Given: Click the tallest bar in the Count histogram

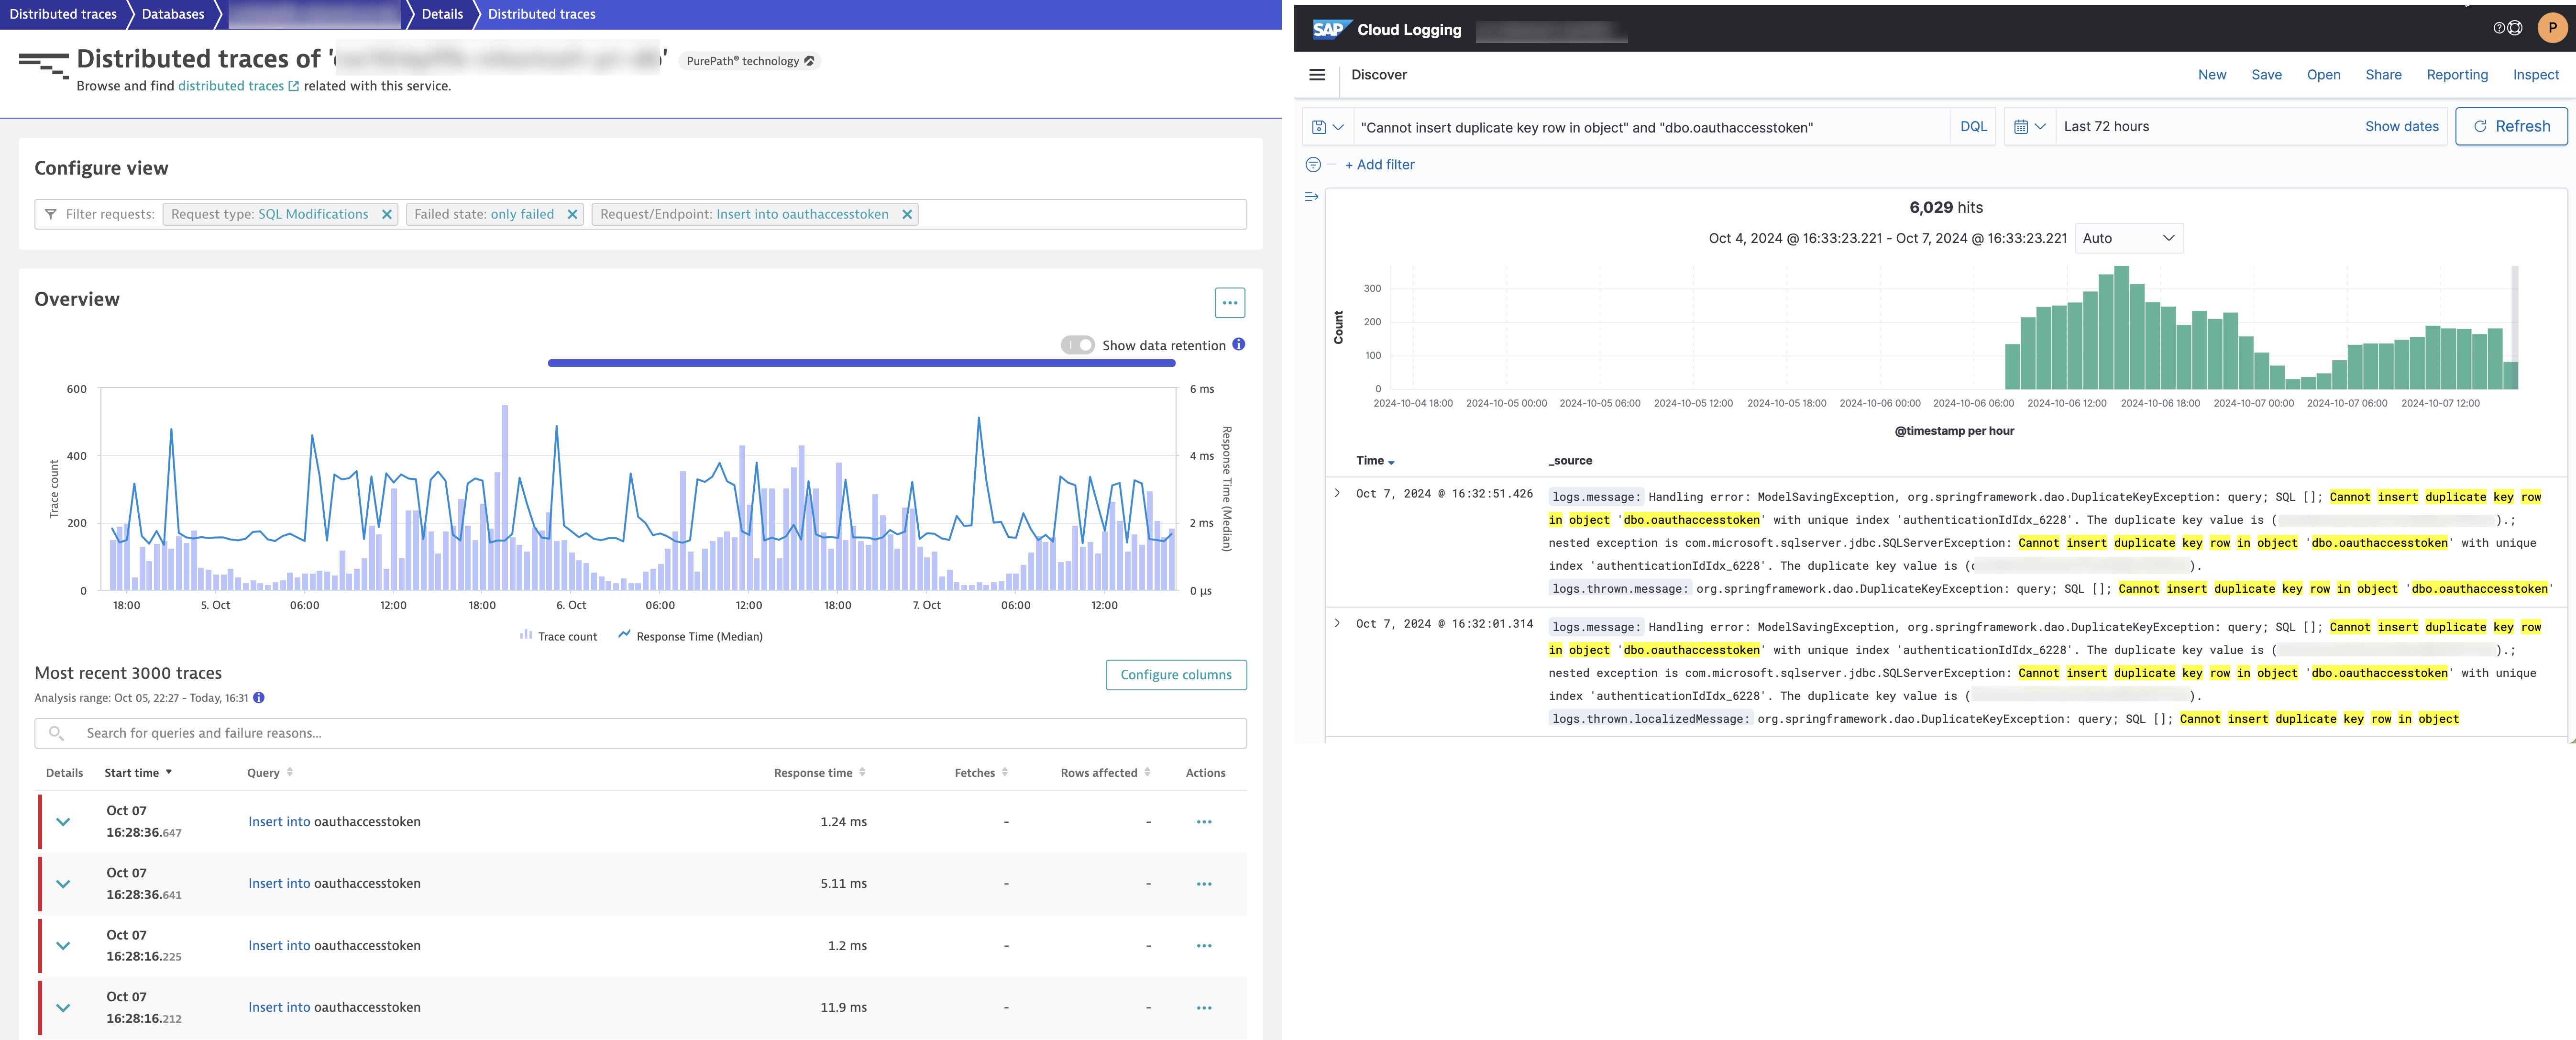Looking at the screenshot, I should [2122, 327].
